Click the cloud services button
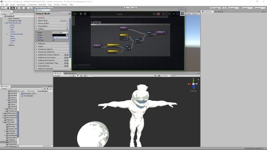The image size is (267, 150). 224,8
